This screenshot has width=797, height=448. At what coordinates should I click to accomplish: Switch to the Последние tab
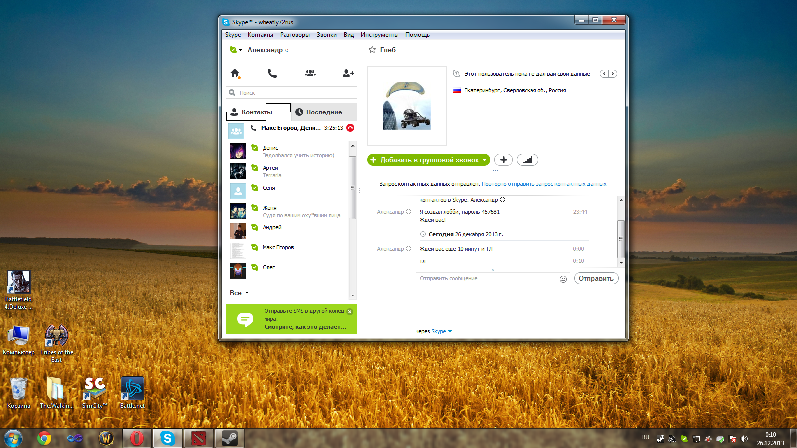[324, 112]
